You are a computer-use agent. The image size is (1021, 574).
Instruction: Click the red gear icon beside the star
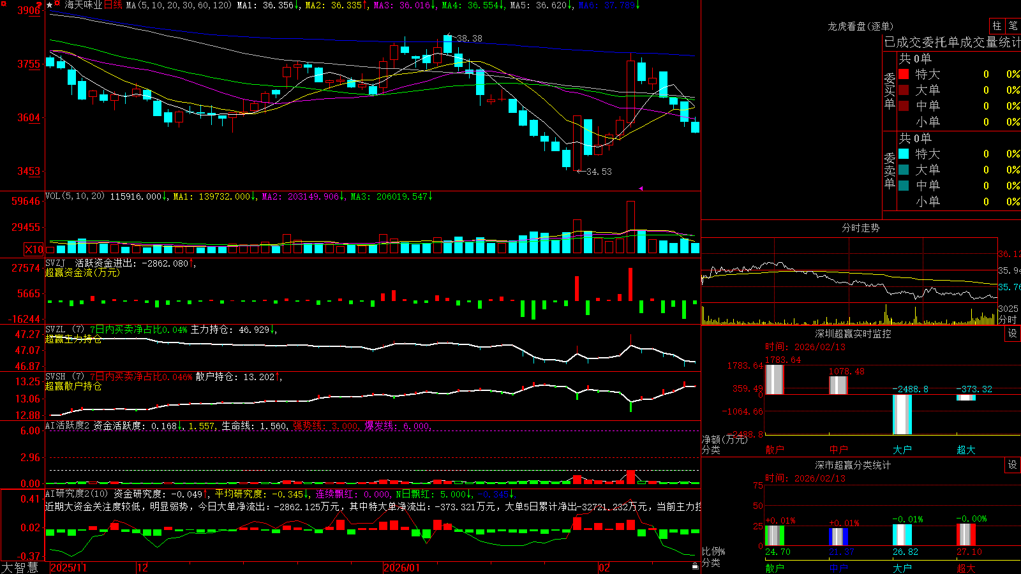tap(57, 4)
